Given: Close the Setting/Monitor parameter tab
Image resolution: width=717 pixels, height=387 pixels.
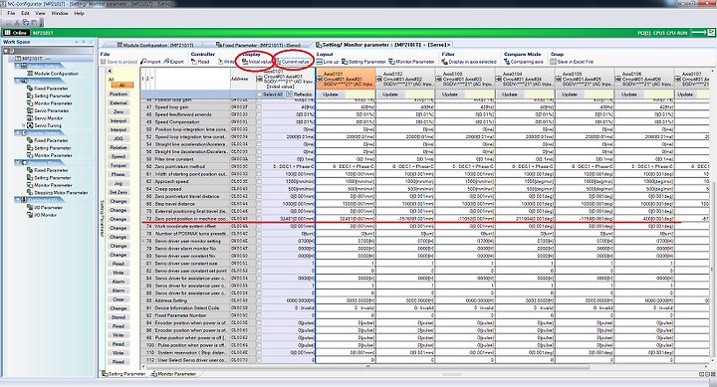Looking at the screenshot, I should (x=449, y=45).
